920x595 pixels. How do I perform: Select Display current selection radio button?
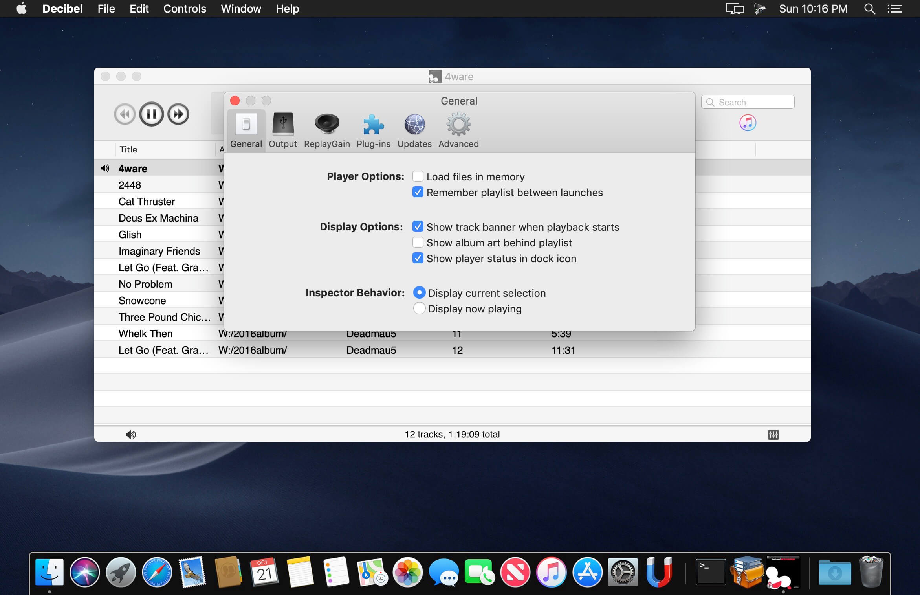419,293
